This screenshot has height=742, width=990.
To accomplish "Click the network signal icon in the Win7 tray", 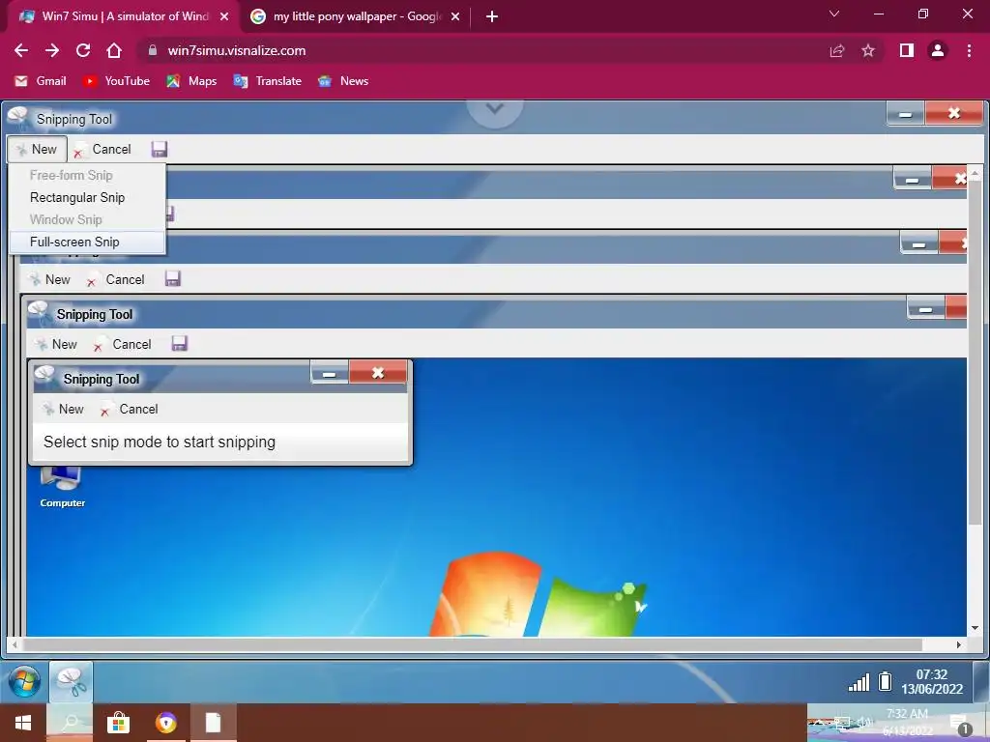I will point(859,682).
